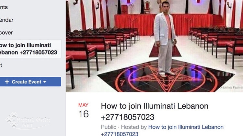243x136 pixels.
Task: Click the blue +27718057023 host link line
Action: 120,134
